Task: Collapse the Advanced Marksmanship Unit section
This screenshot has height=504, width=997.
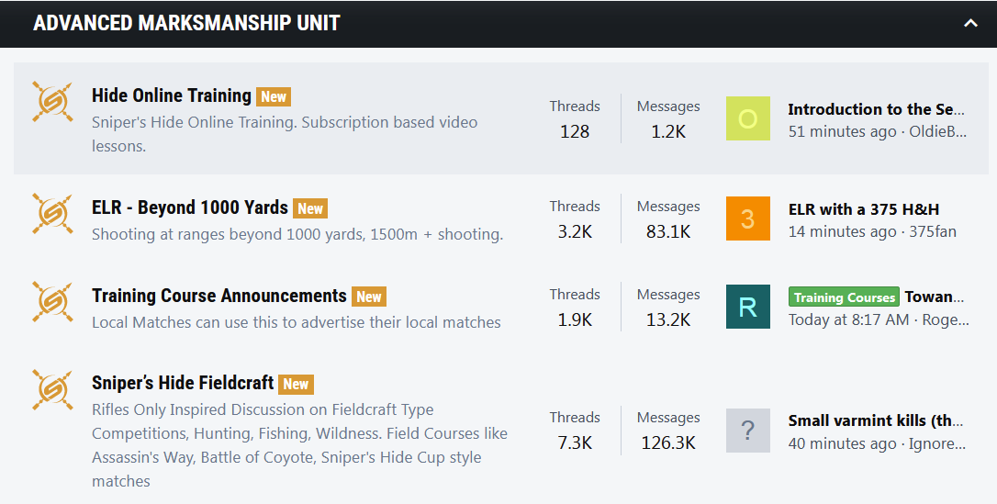Action: pos(970,24)
